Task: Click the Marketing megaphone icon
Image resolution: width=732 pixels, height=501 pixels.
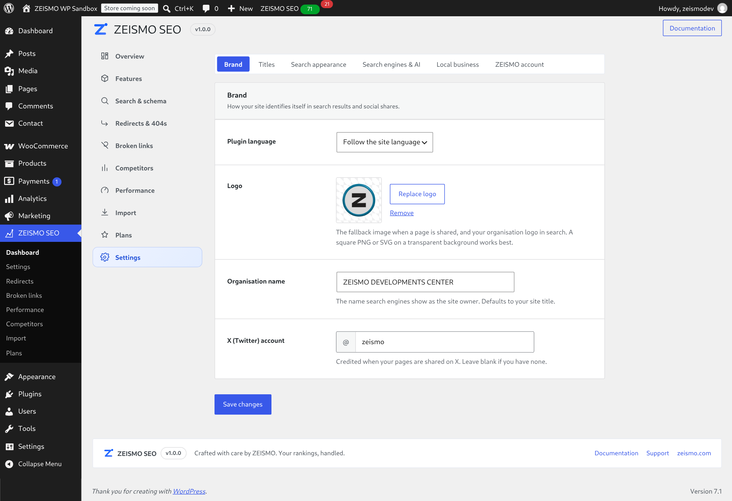Action: coord(9,216)
